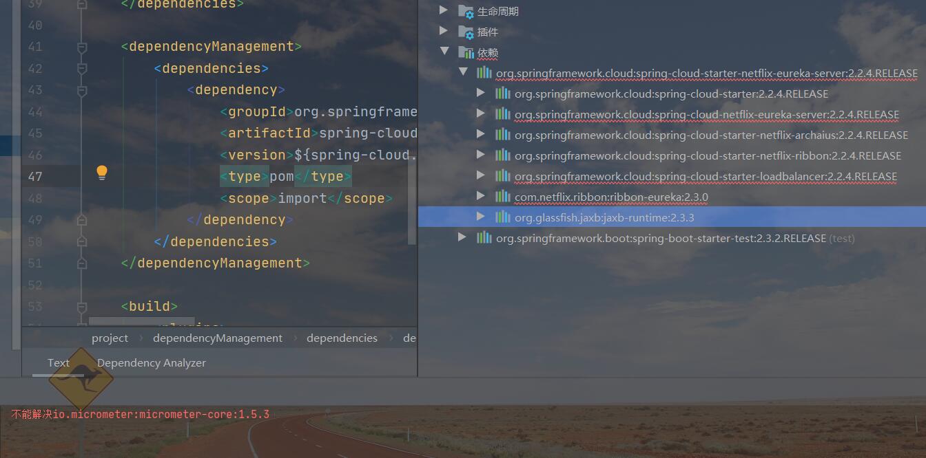Click project in the breadcrumb bar
Viewport: 926px width, 458px height.
coord(110,338)
